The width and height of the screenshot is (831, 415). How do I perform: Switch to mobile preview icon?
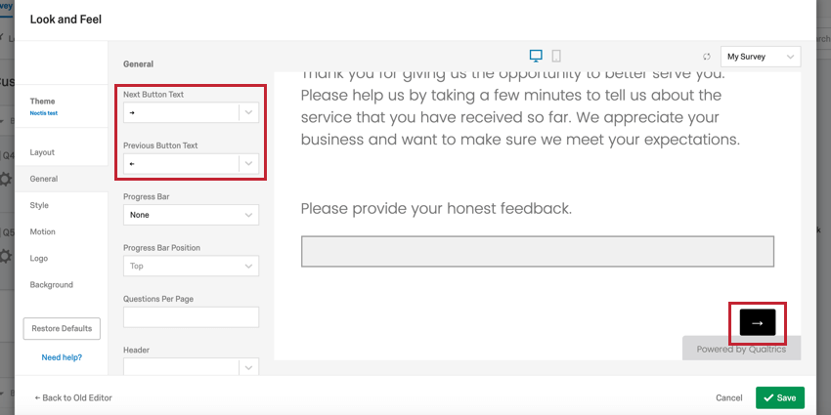pos(556,56)
